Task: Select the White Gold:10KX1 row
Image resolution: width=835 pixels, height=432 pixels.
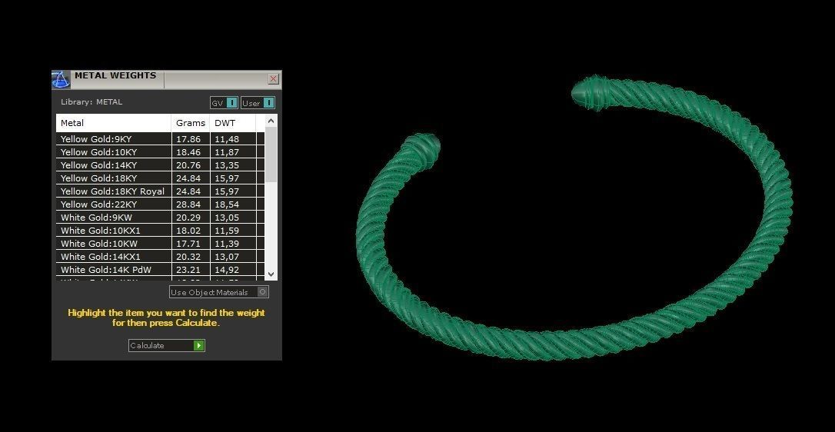Action: [160, 230]
